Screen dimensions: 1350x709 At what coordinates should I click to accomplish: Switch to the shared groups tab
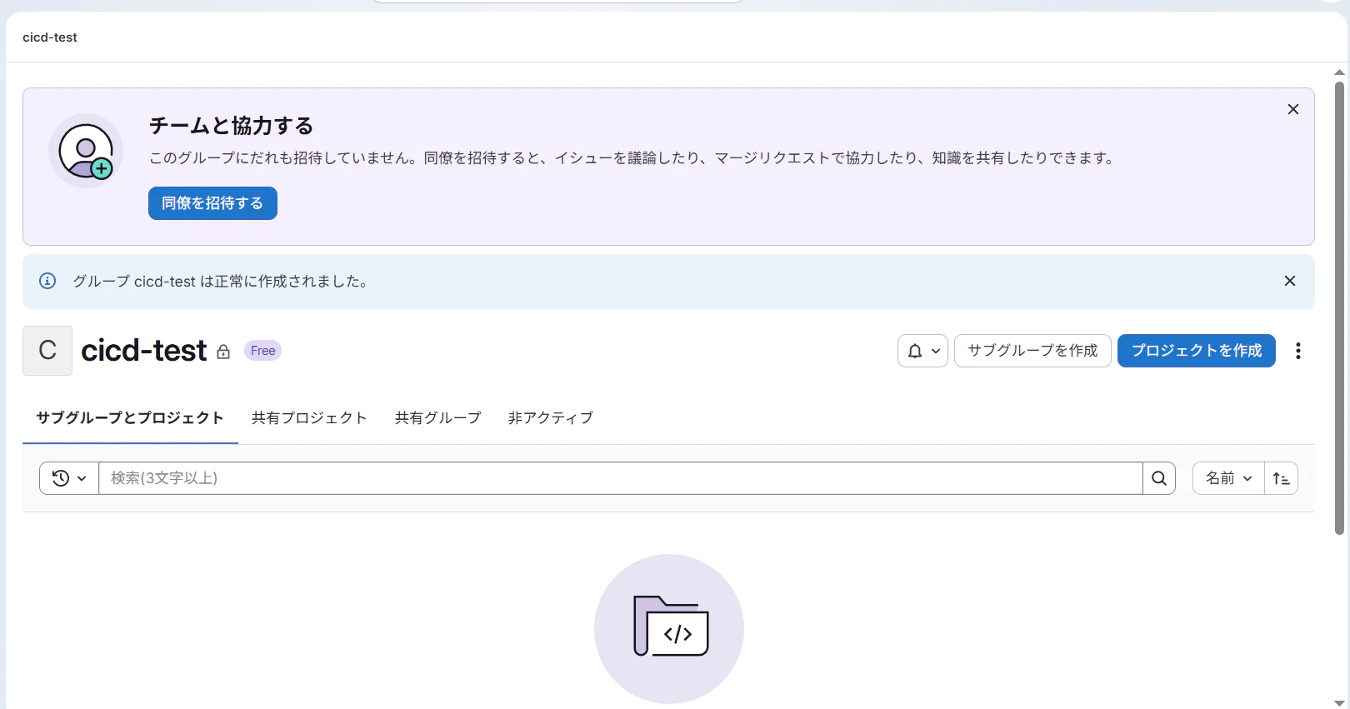pyautogui.click(x=438, y=417)
